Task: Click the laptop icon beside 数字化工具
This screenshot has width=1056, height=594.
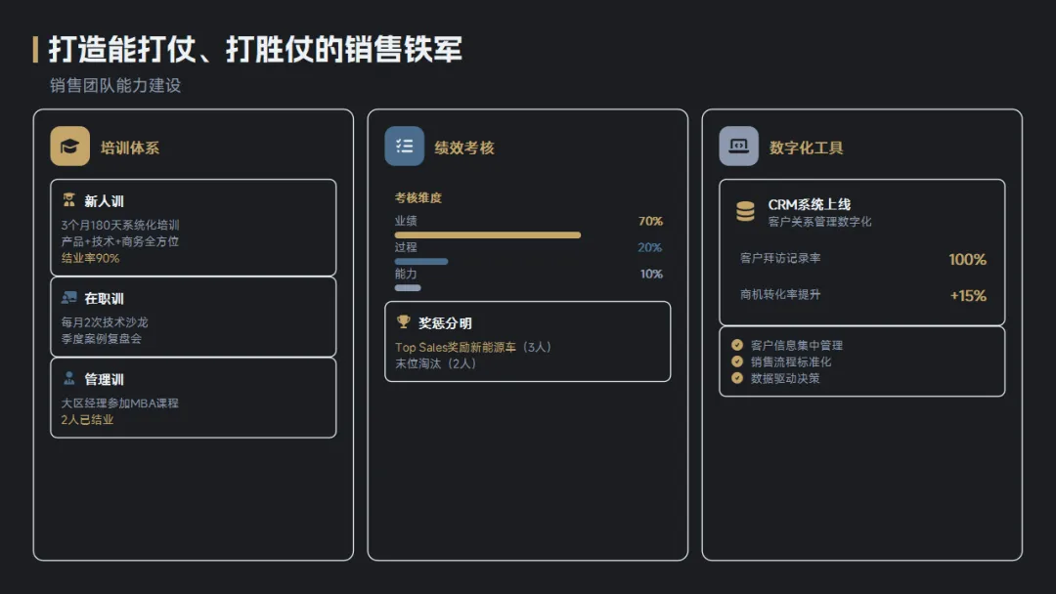Action: [738, 147]
